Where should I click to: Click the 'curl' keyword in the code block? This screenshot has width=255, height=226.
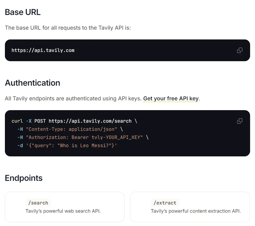tap(17, 121)
